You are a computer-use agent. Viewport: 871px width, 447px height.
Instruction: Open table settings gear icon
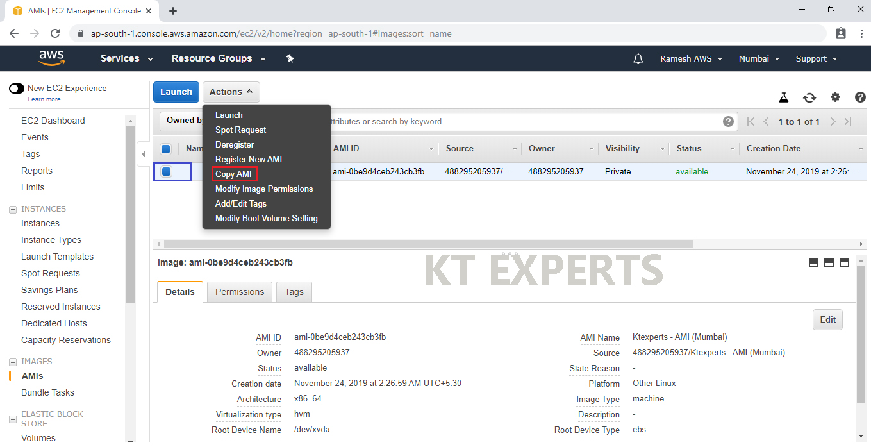[x=835, y=97]
